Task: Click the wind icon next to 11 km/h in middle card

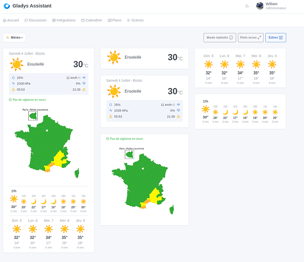Action: click(179, 105)
